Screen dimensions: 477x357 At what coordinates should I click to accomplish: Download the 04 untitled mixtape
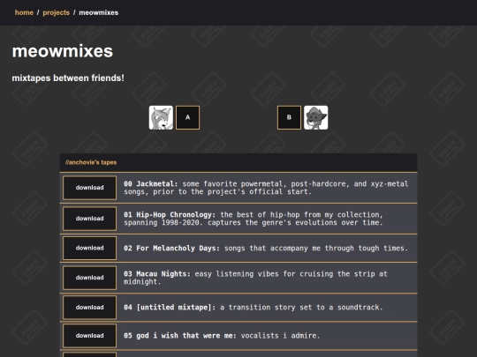pos(89,308)
